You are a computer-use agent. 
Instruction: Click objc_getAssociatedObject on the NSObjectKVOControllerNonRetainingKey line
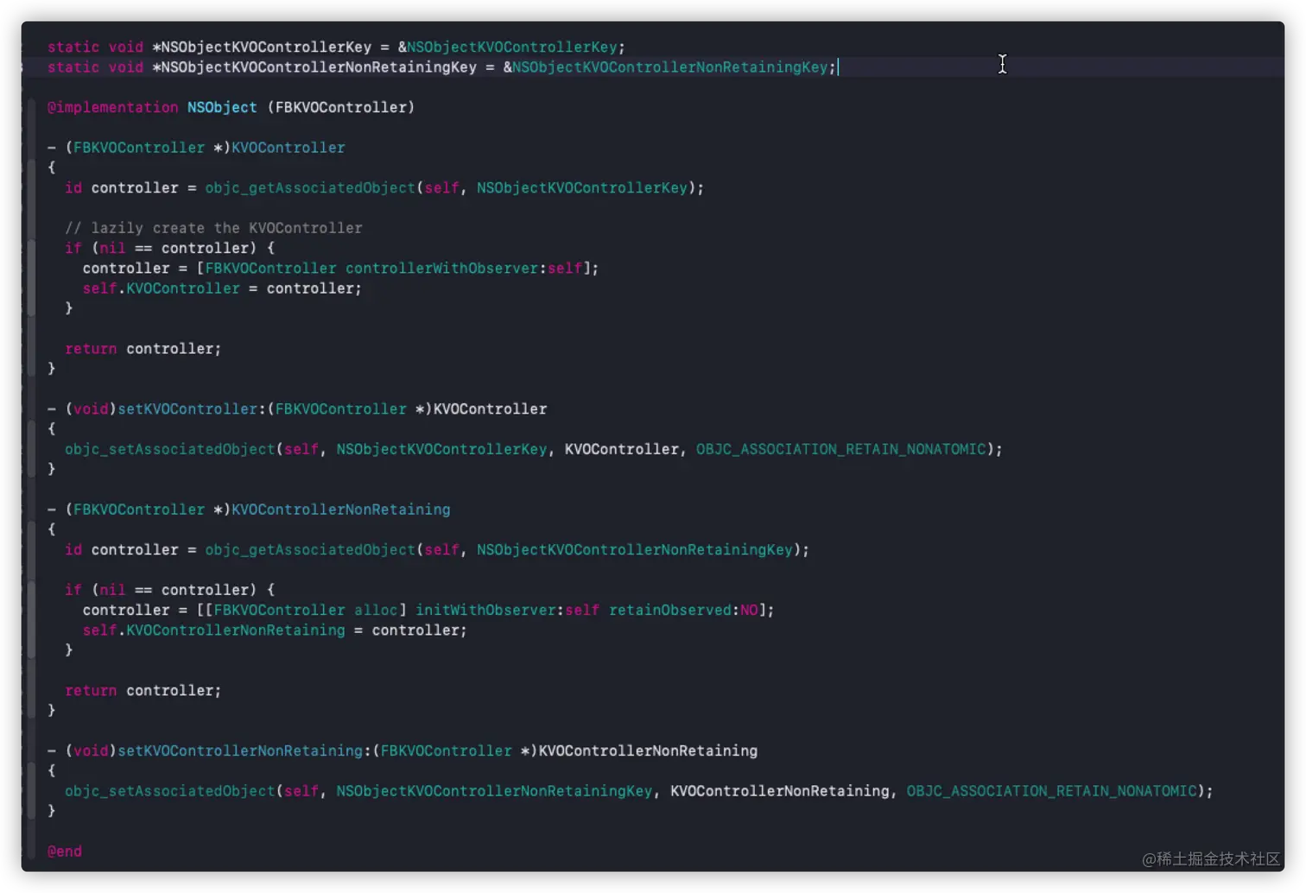[x=310, y=550]
